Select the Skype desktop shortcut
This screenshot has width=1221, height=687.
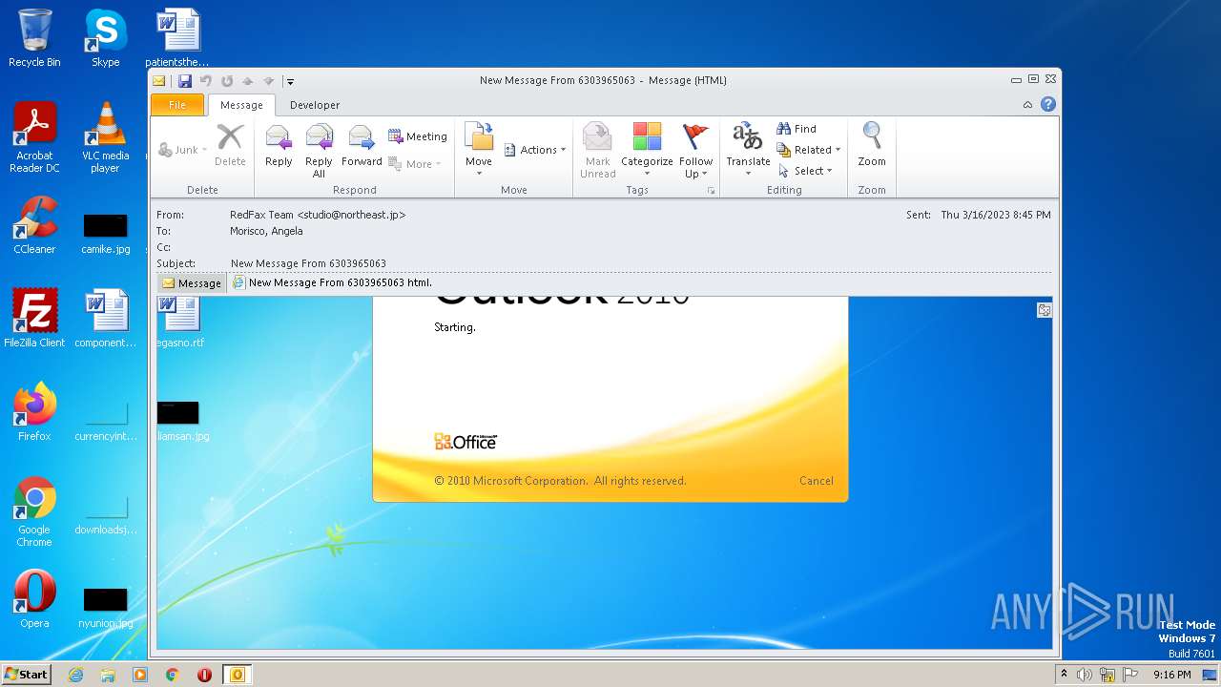(105, 38)
